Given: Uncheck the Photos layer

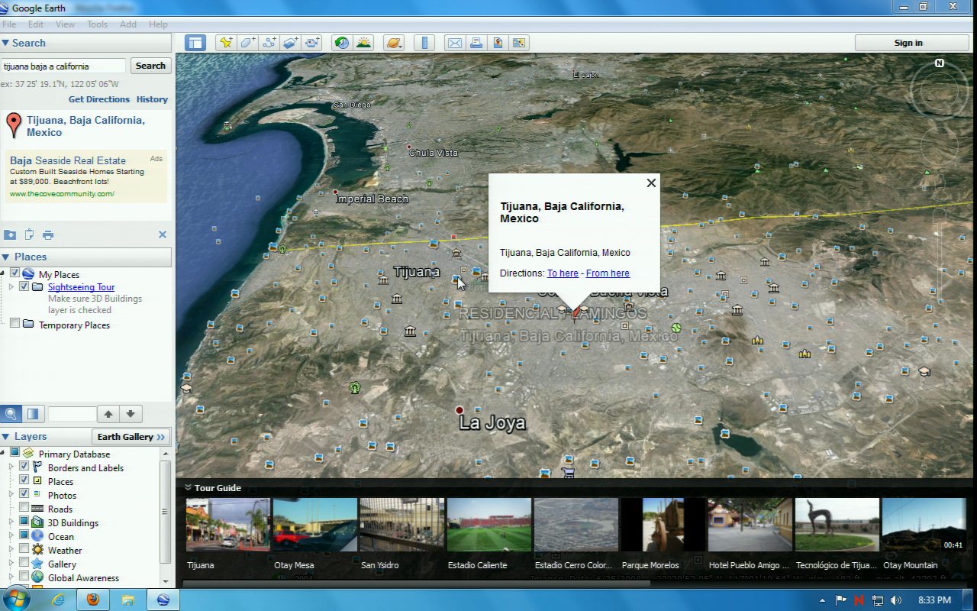Looking at the screenshot, I should click(x=24, y=495).
